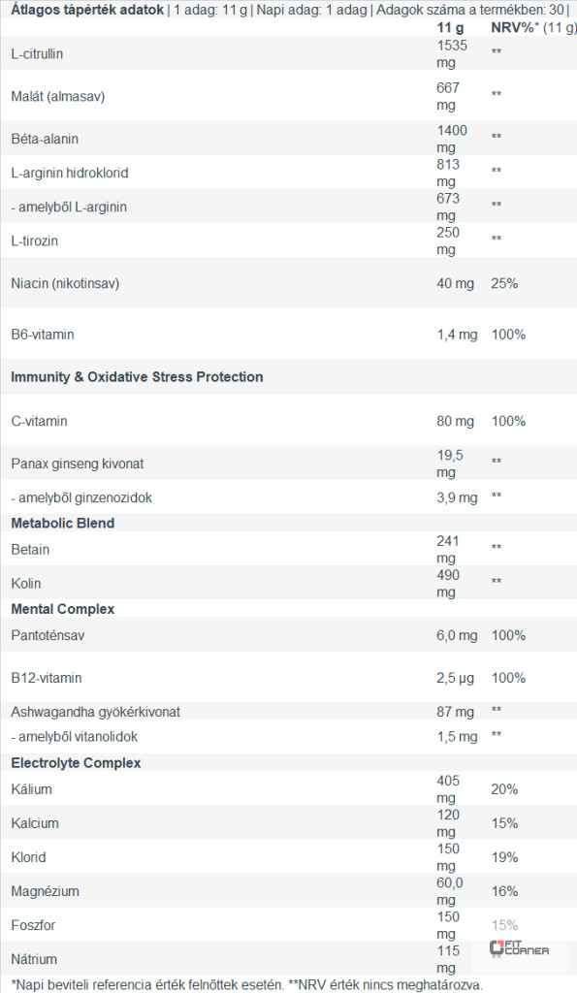Click the Mental Complex section heading
577x993 pixels.
pos(63,609)
